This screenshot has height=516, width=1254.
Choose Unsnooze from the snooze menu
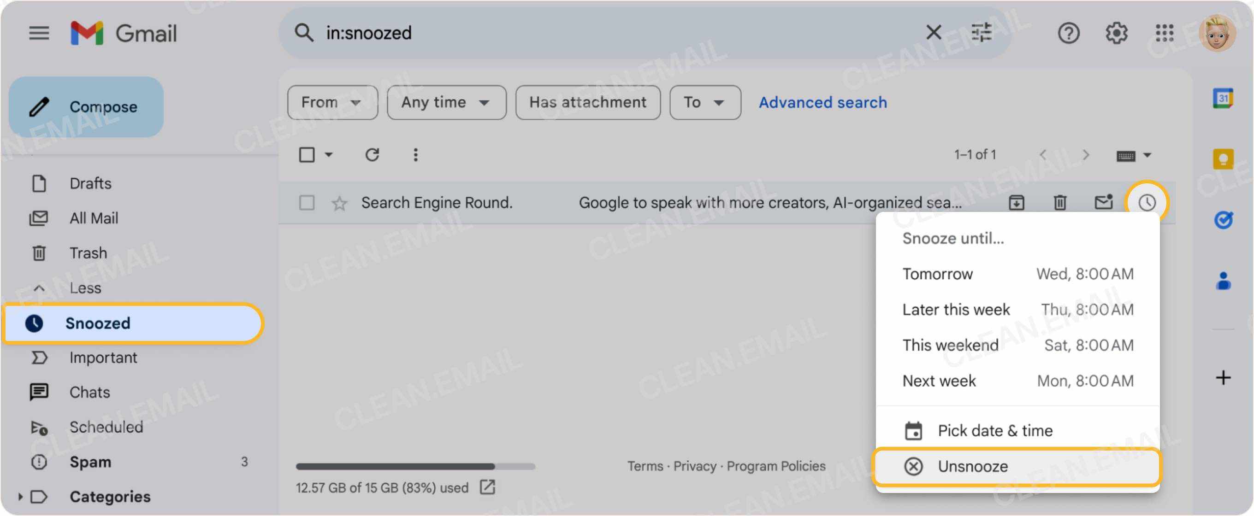pyautogui.click(x=973, y=466)
